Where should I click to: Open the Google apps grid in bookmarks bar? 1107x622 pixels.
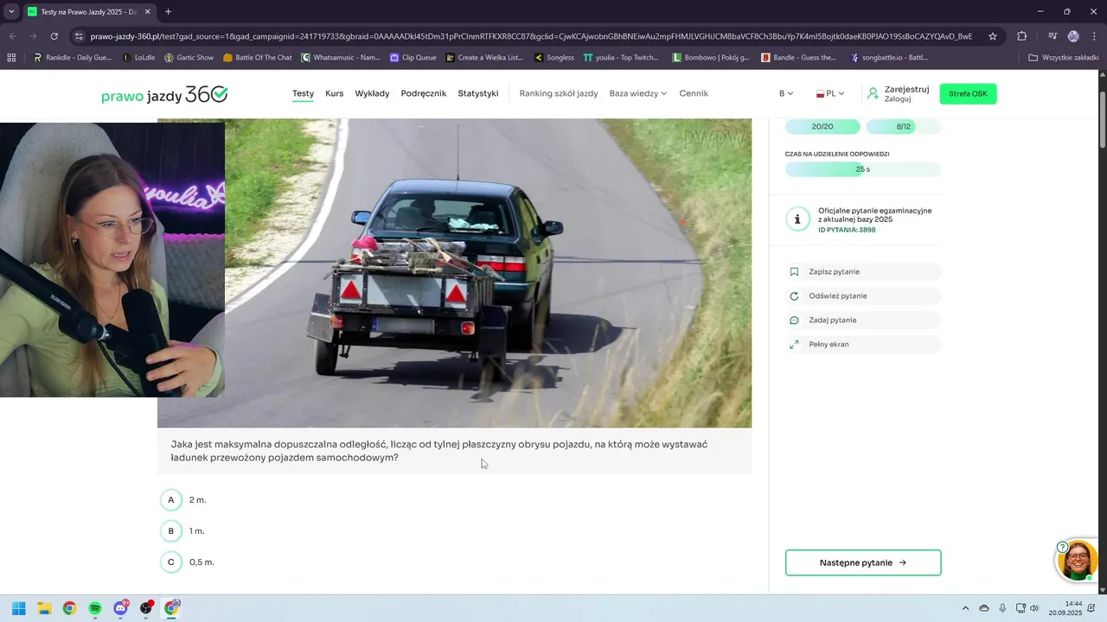pos(11,58)
